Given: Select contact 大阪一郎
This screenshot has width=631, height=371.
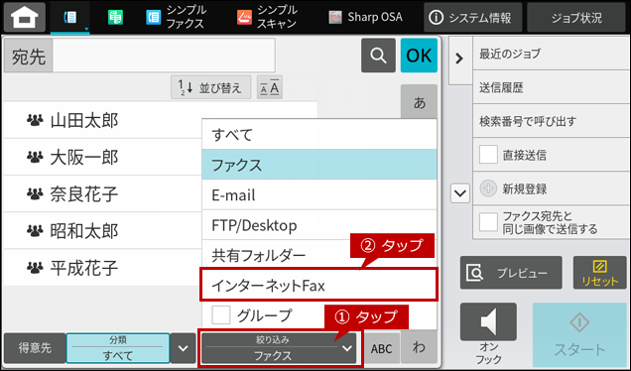Looking at the screenshot, I should 102,157.
